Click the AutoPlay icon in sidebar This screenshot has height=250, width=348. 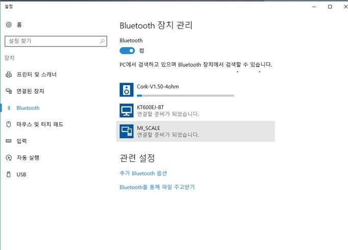[9, 158]
